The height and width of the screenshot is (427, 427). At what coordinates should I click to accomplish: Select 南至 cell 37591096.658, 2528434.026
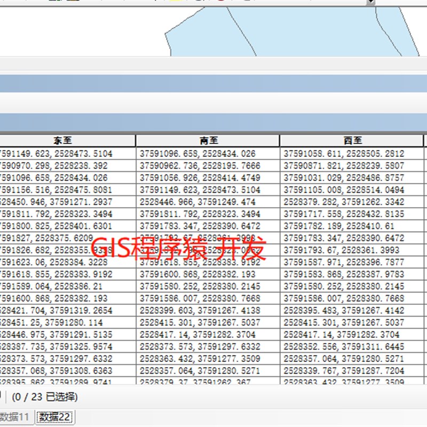[x=208, y=154]
